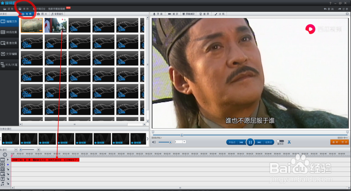Adjust the timeline zoom slider handle
This screenshot has width=351, height=191.
pyautogui.click(x=21, y=150)
